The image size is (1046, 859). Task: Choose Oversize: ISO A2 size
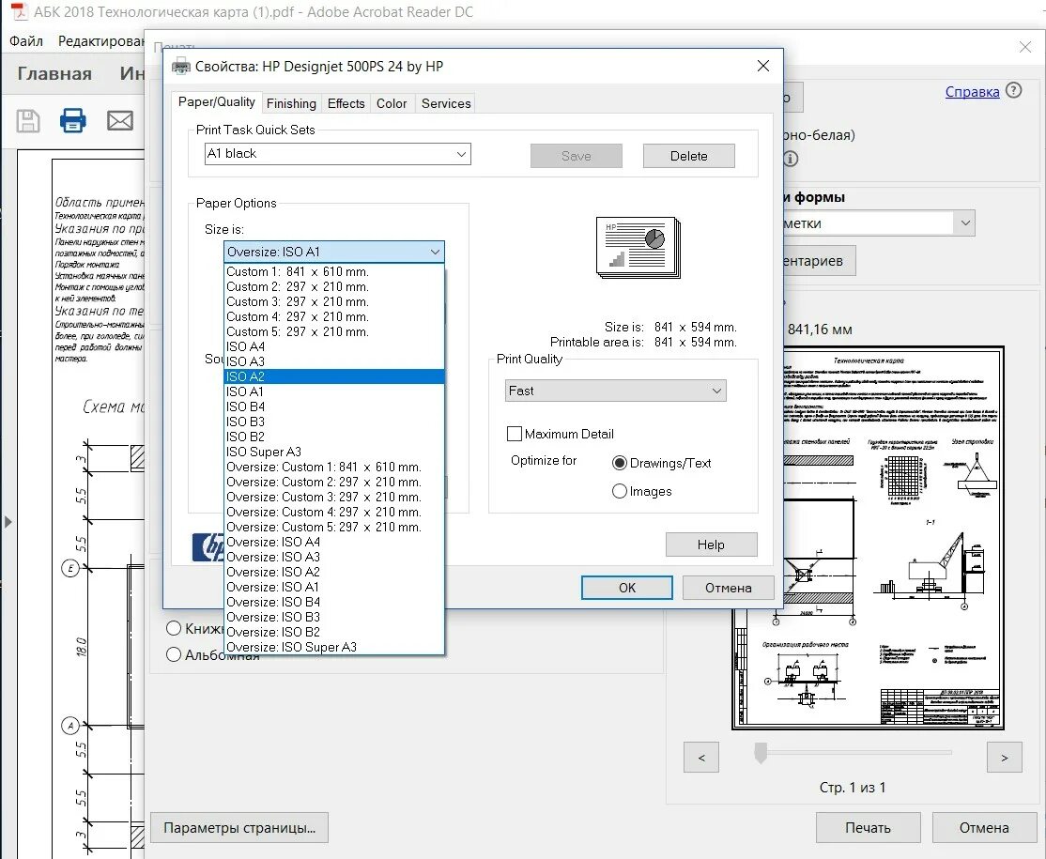coord(334,573)
